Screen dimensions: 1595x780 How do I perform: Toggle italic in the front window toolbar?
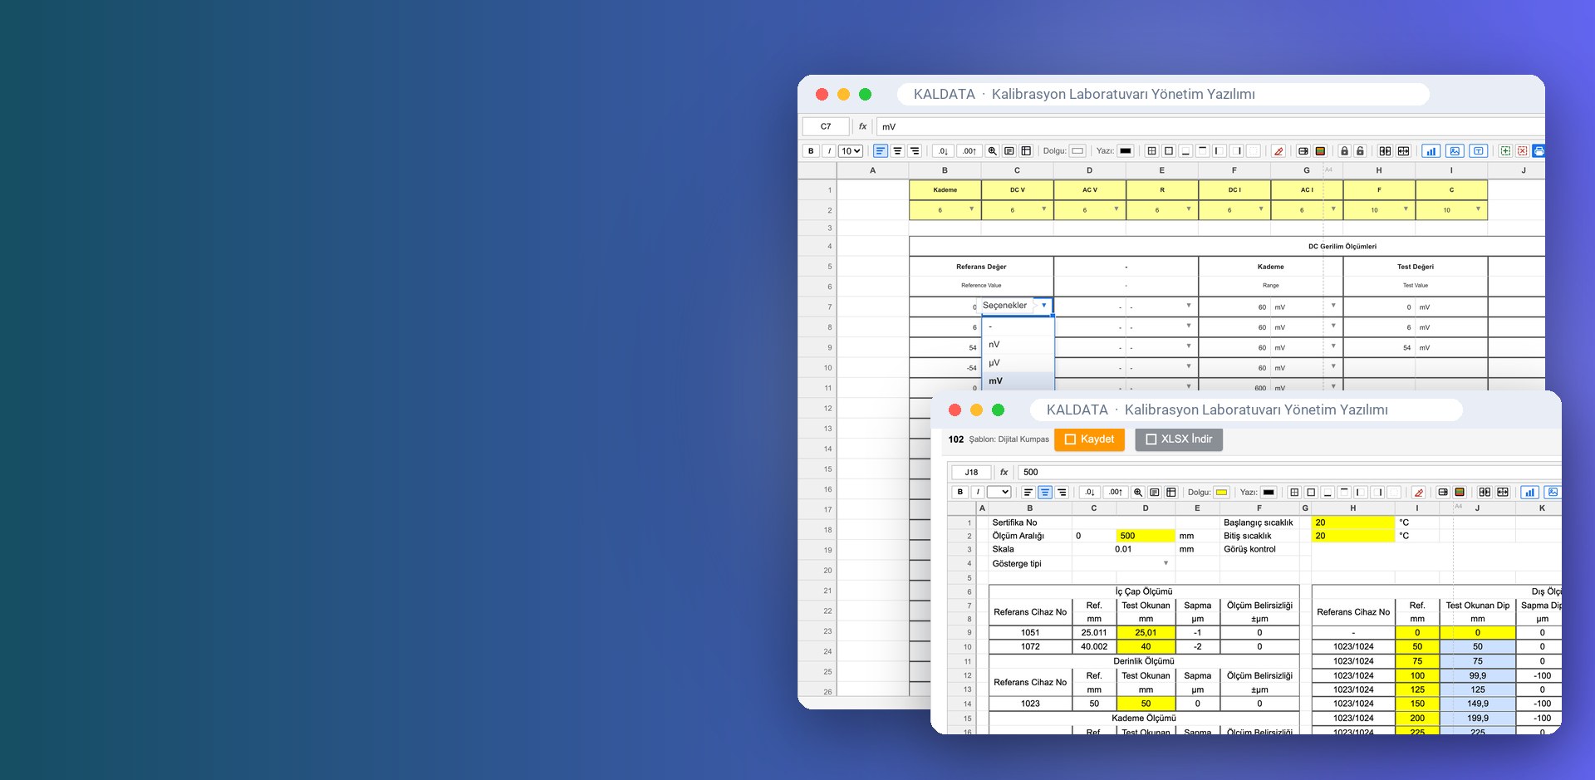978,493
